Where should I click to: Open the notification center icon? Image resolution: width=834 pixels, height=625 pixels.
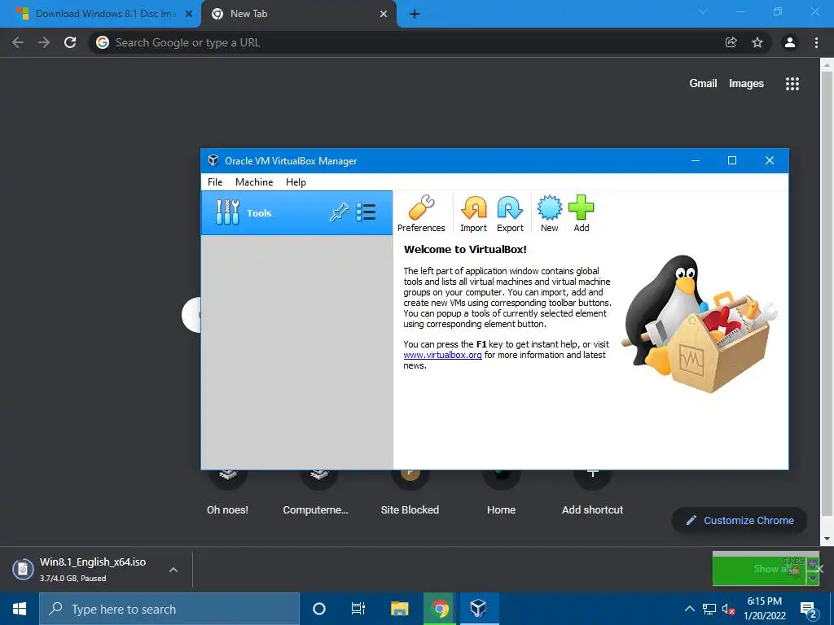coord(809,609)
